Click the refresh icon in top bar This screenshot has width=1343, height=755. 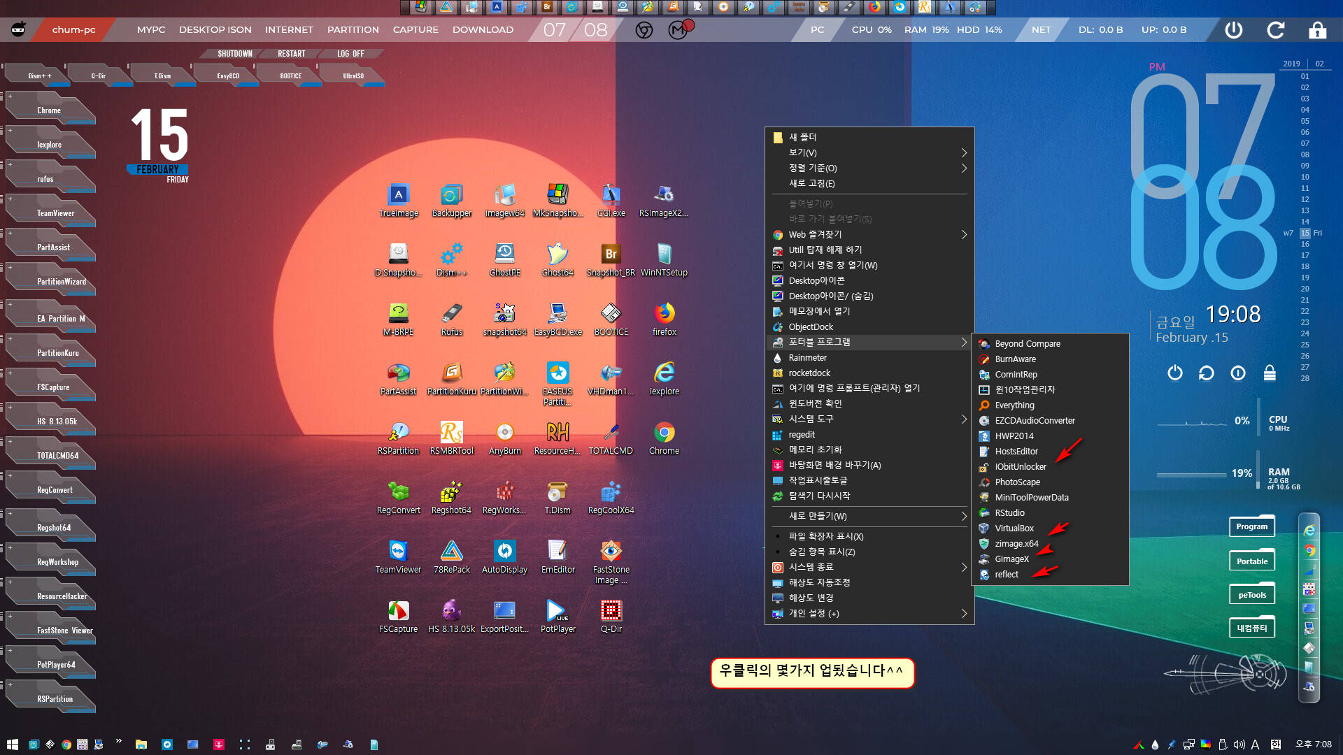click(1275, 29)
